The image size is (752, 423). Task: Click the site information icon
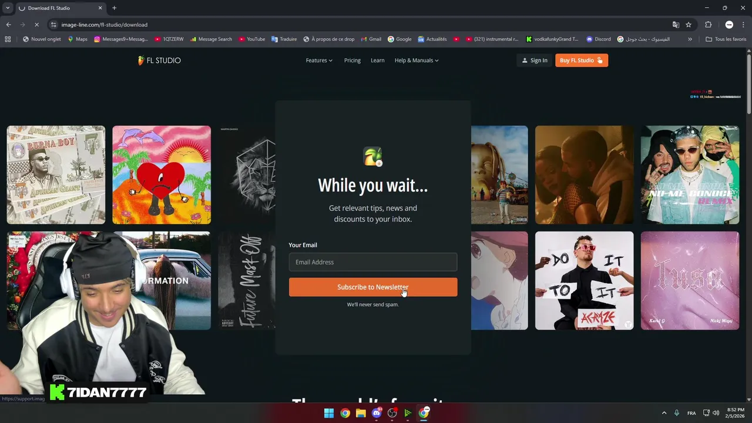tap(53, 25)
